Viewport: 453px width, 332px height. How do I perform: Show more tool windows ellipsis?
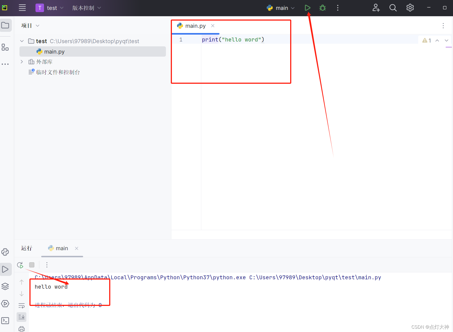tap(5, 64)
